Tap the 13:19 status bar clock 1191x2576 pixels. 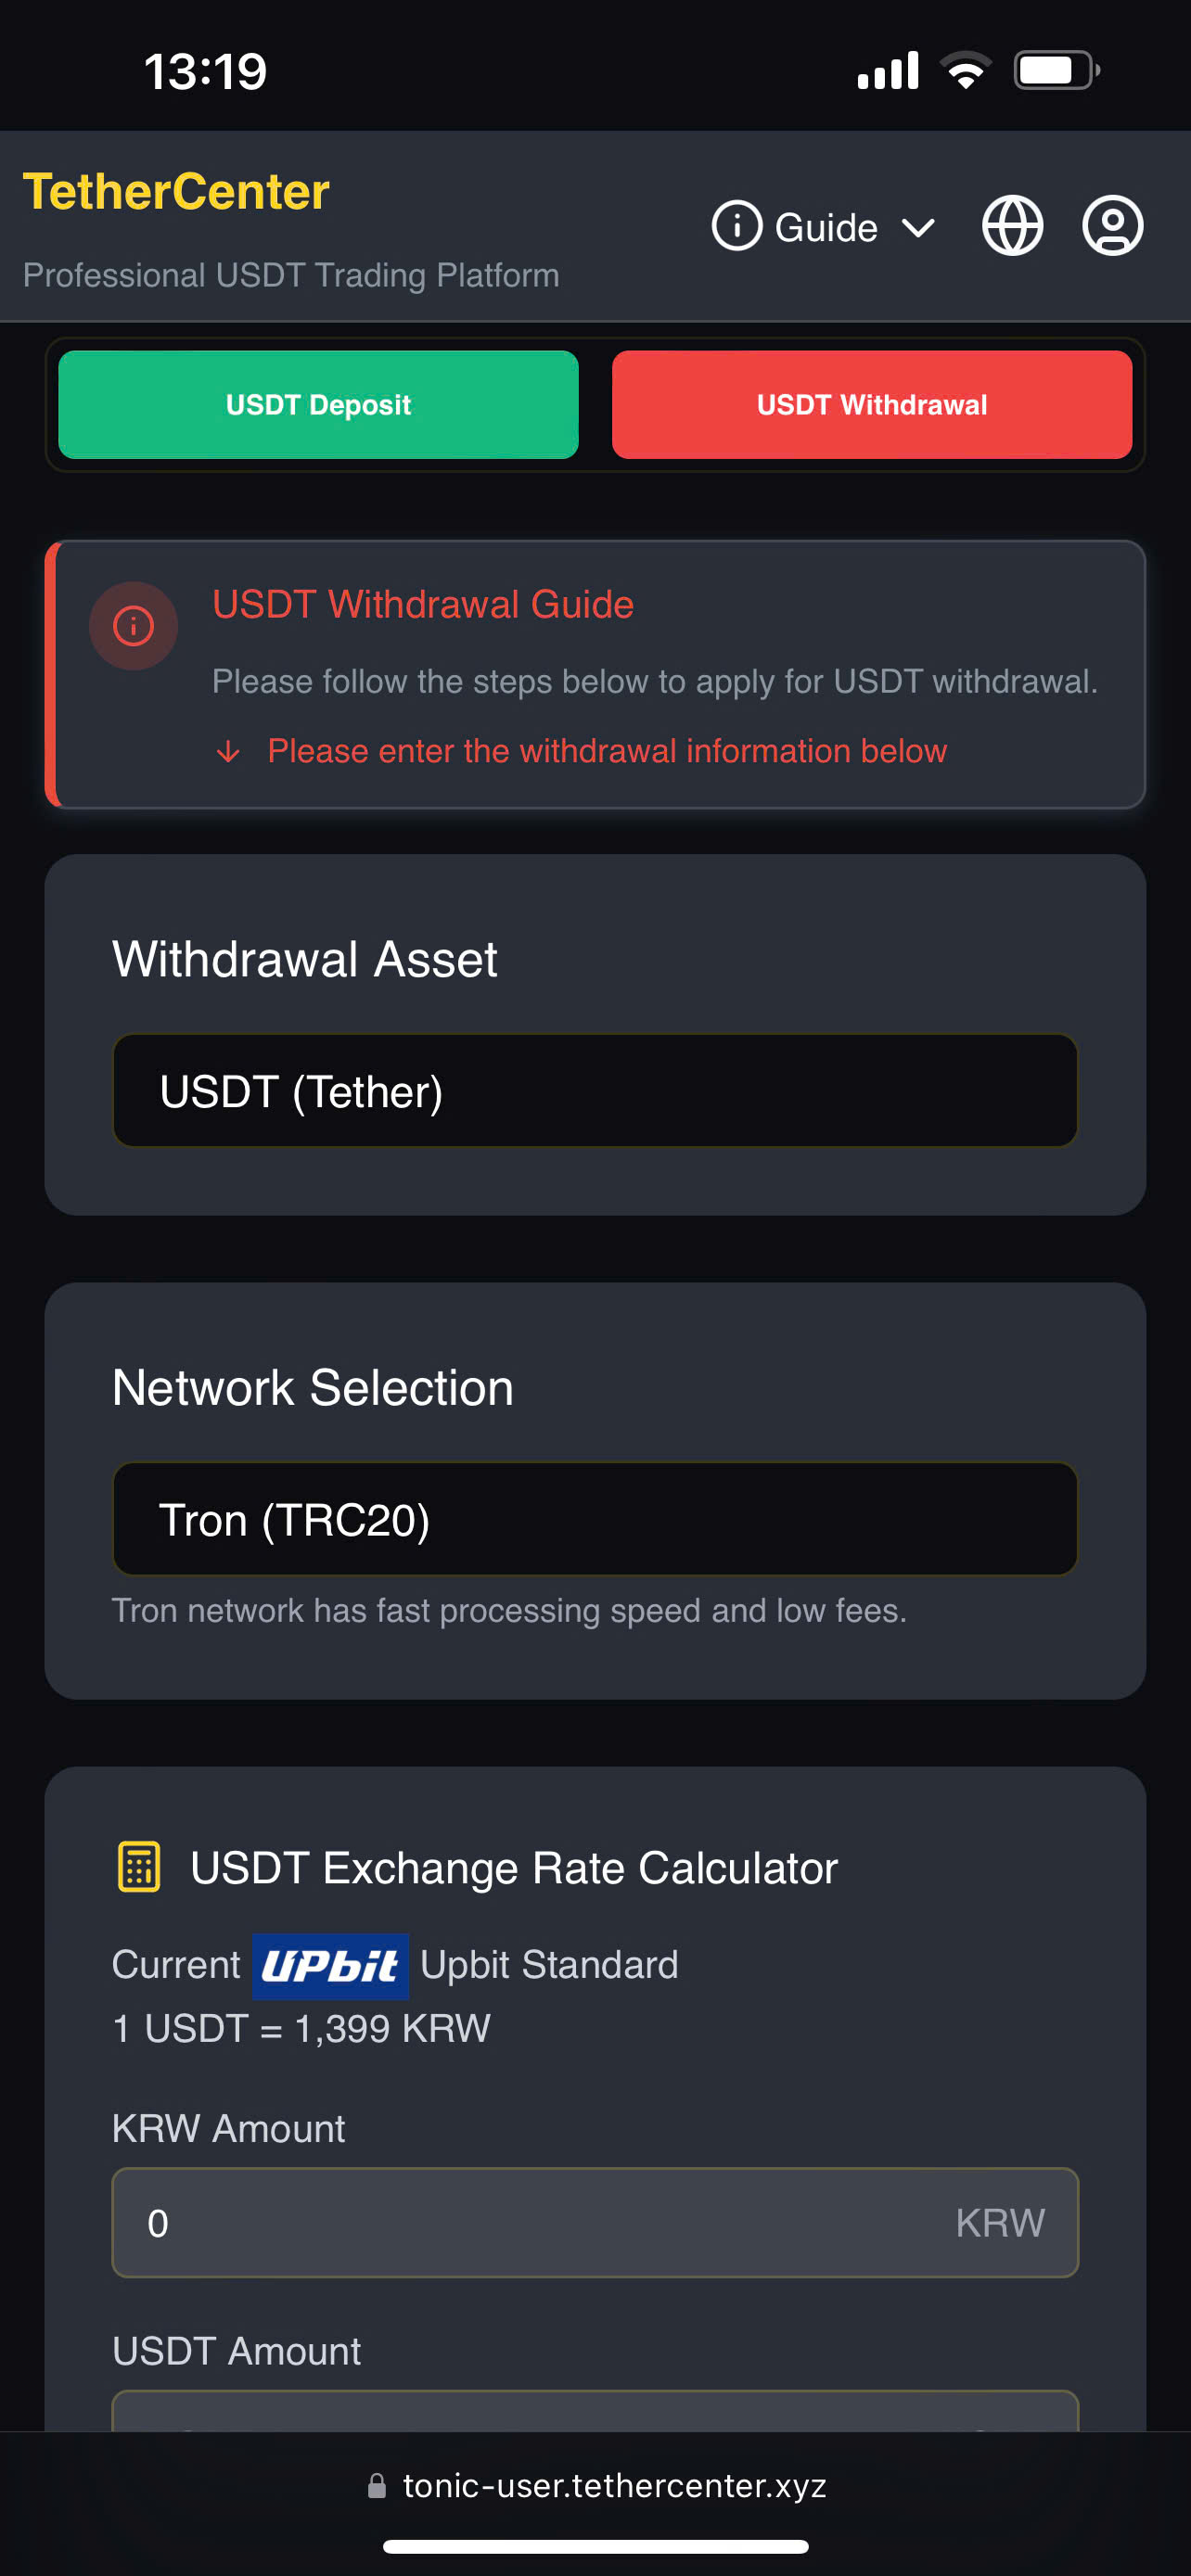(x=206, y=72)
